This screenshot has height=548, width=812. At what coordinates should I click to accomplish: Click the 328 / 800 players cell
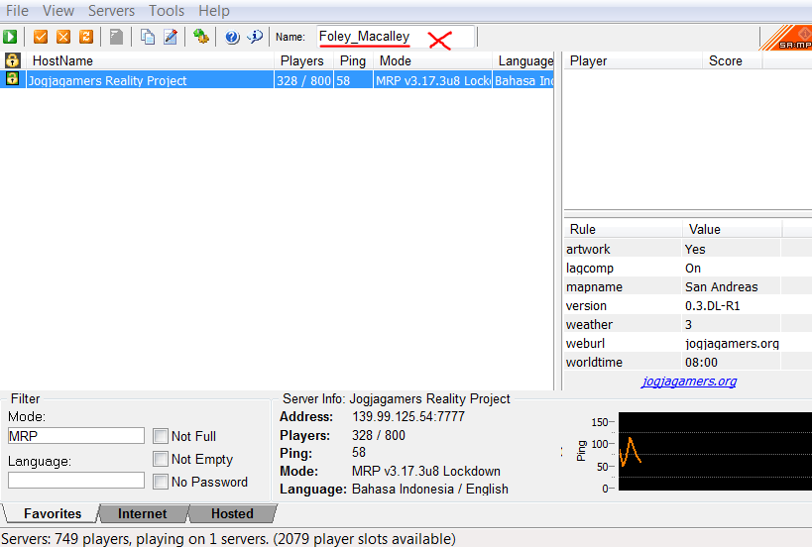click(304, 80)
